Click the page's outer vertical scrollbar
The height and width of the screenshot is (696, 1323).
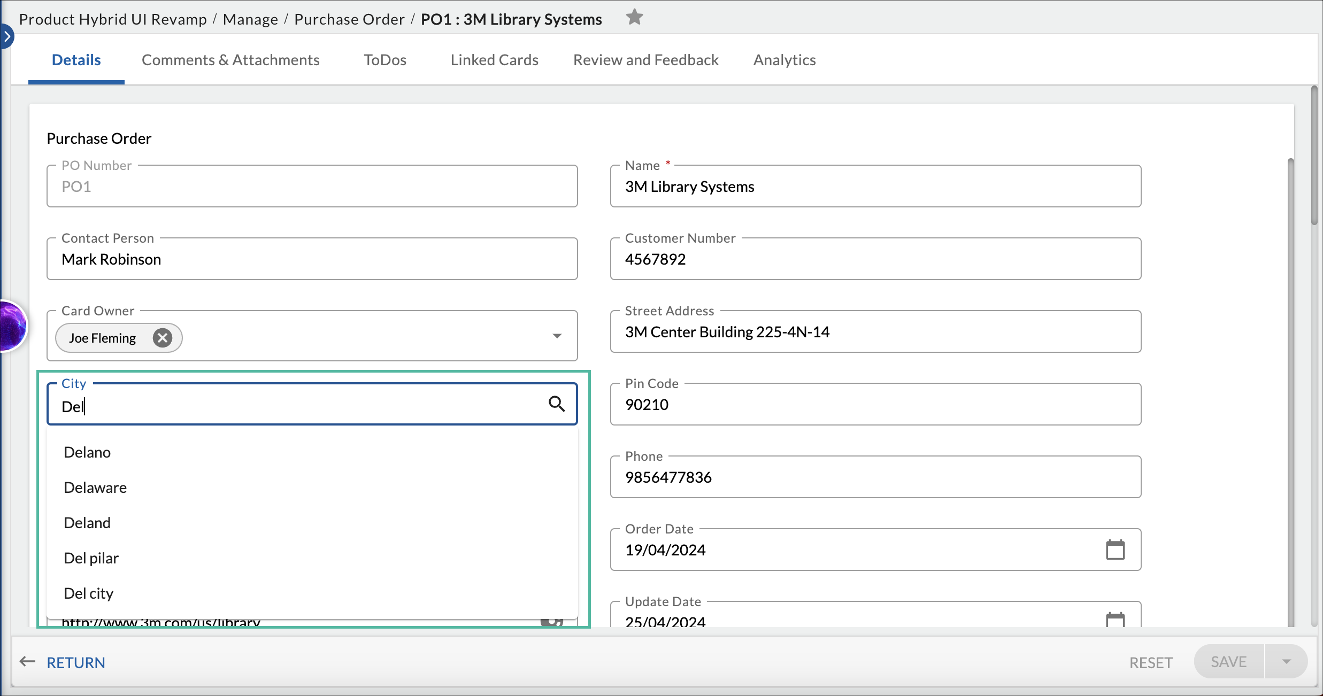[1314, 156]
